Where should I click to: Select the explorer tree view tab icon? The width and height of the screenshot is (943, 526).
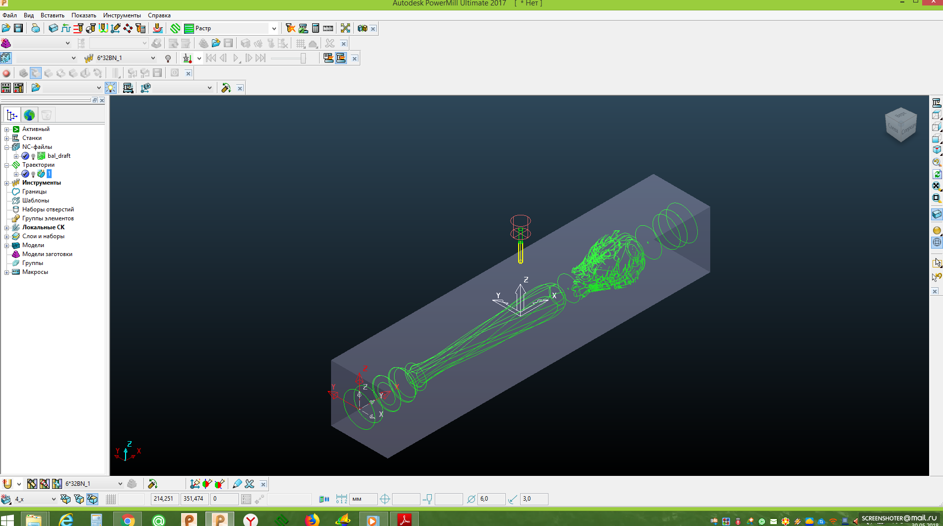coord(12,115)
